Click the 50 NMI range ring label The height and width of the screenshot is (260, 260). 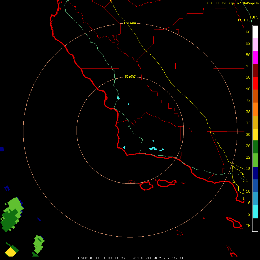tap(130, 77)
